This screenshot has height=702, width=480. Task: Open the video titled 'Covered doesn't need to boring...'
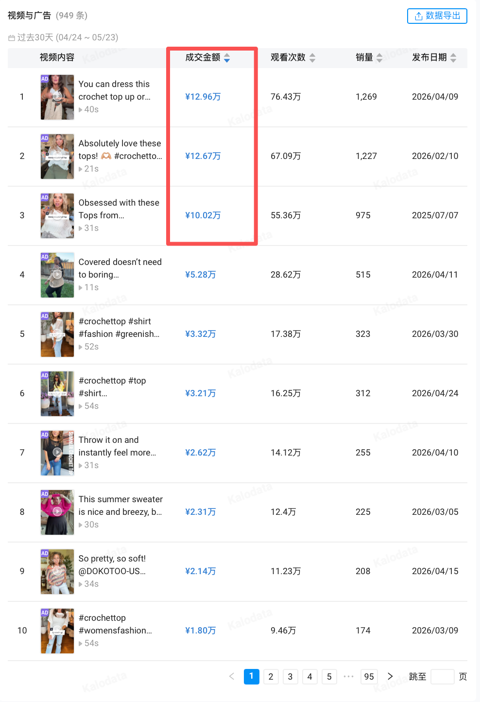click(120, 268)
